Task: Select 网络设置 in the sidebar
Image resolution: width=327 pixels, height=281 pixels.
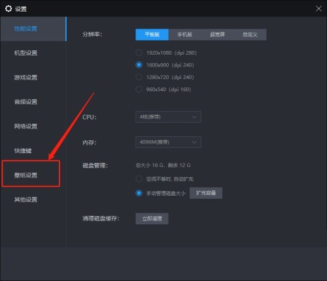Action: (26, 126)
